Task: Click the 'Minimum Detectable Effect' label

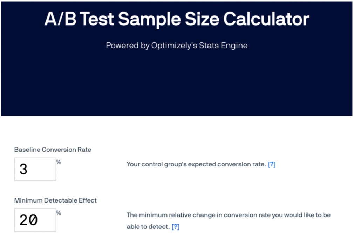Action: 55,200
